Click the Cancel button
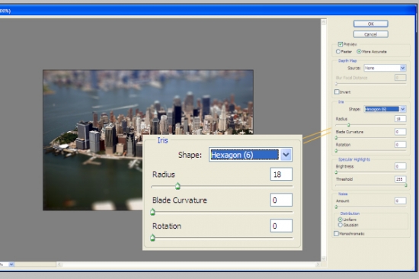The height and width of the screenshot is (279, 419). tap(371, 34)
